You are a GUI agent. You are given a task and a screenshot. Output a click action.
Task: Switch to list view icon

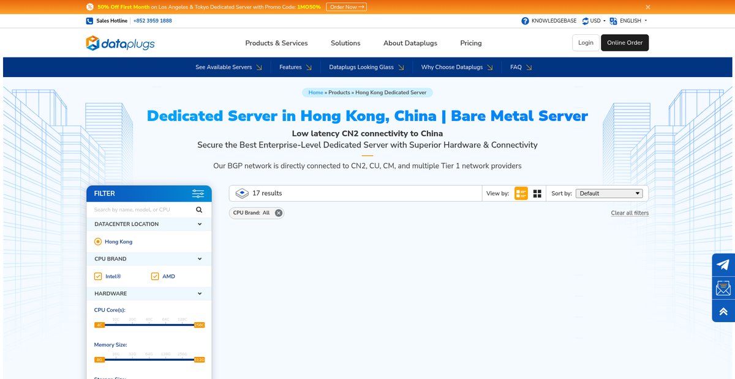521,193
